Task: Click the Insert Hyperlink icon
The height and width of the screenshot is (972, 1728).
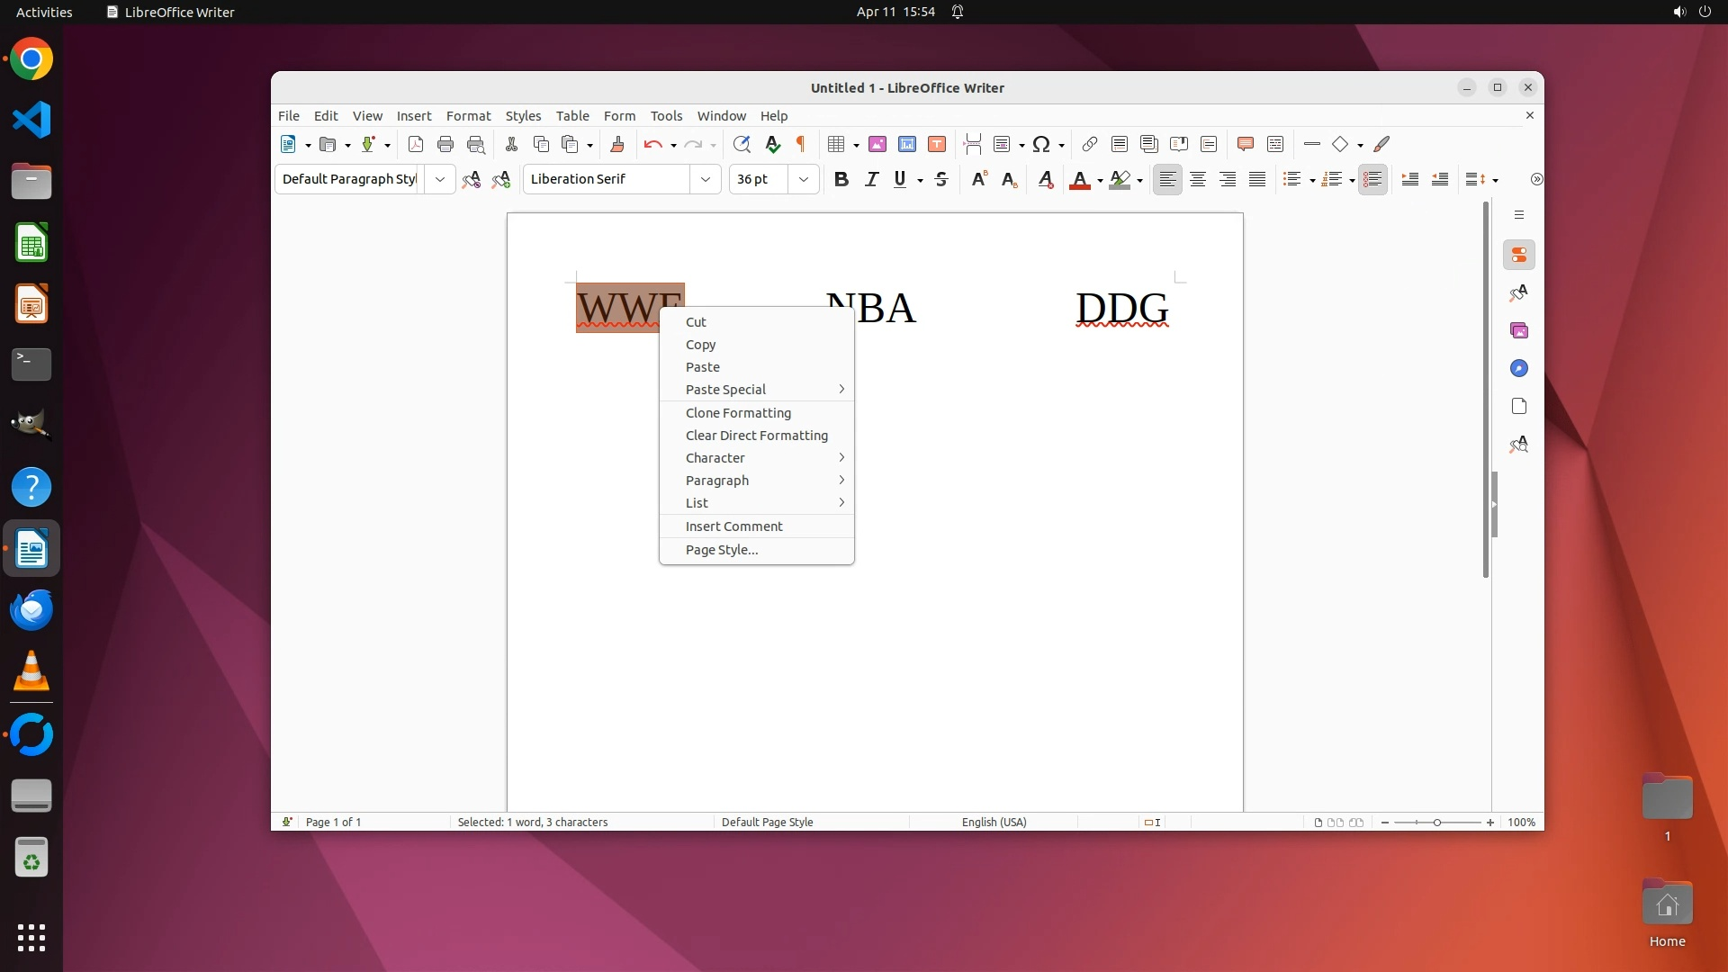Action: [1089, 144]
